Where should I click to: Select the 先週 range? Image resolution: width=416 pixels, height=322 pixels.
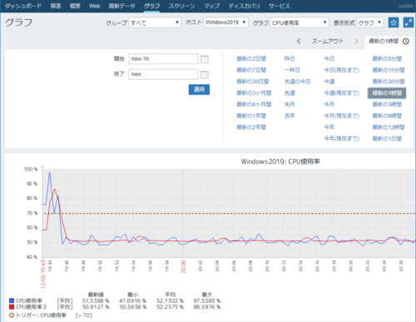[290, 93]
